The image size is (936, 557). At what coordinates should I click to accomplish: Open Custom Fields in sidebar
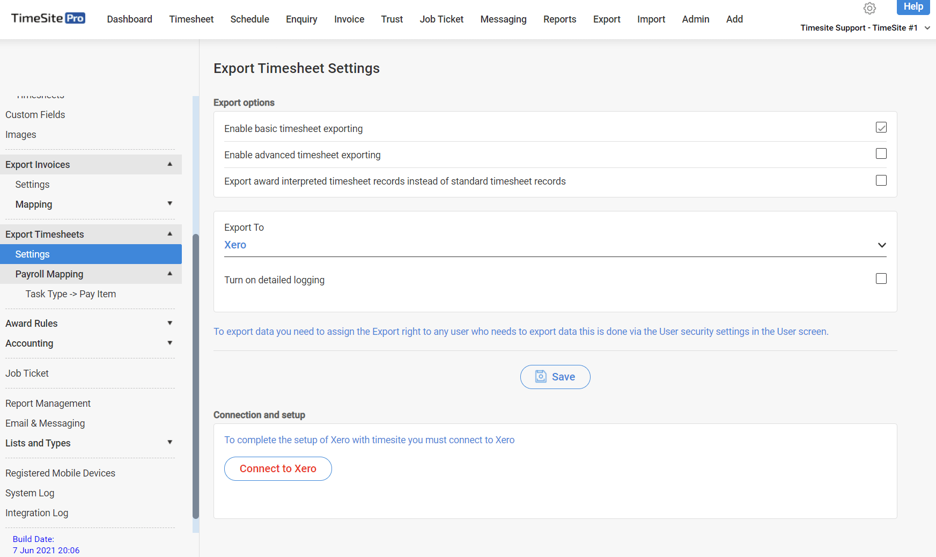point(35,115)
